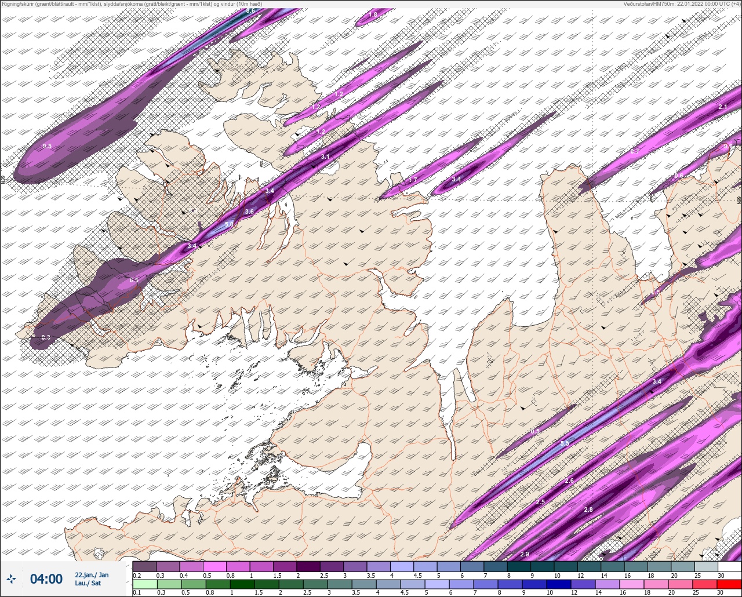This screenshot has width=742, height=597.
Task: Click the 1.7 precipitation value on map
Action: (x=413, y=180)
